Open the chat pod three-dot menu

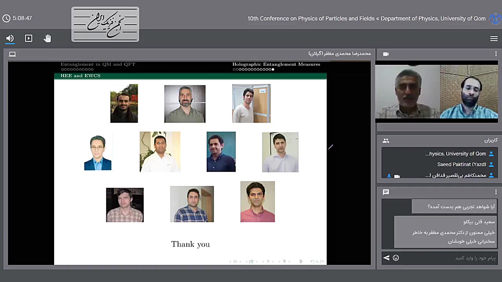tap(496, 192)
